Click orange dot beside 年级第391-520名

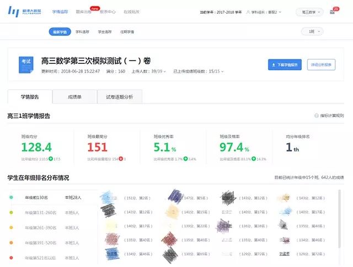[11, 243]
